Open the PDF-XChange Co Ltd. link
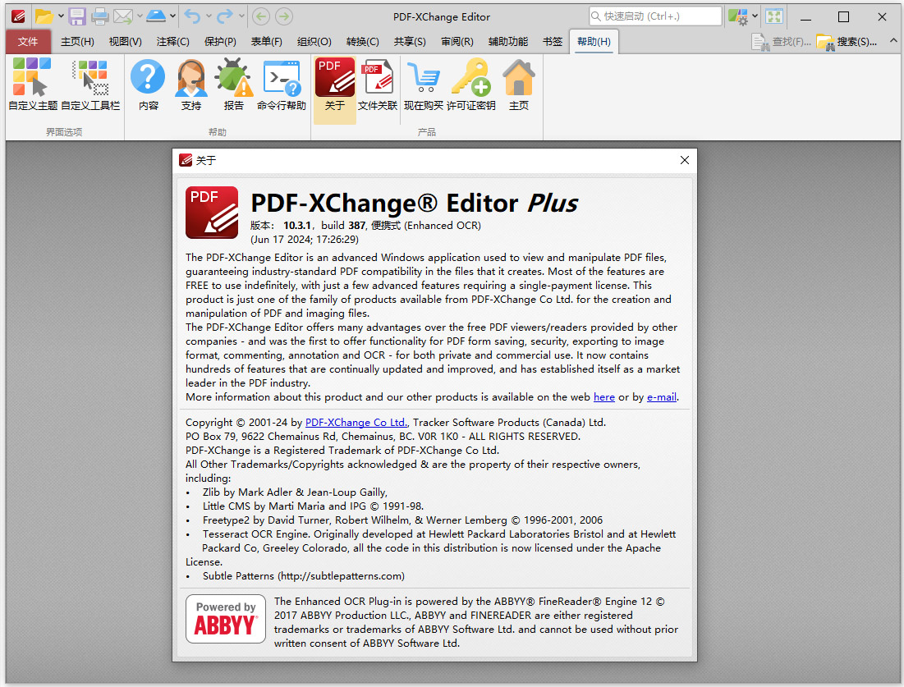Viewport: 904px width, 687px height. click(356, 423)
